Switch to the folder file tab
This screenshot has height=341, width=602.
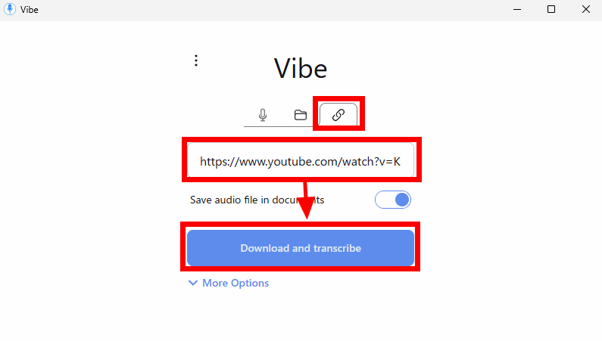(x=300, y=115)
